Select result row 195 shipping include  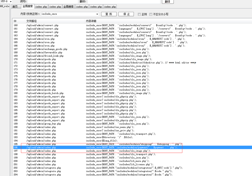(x=101, y=144)
